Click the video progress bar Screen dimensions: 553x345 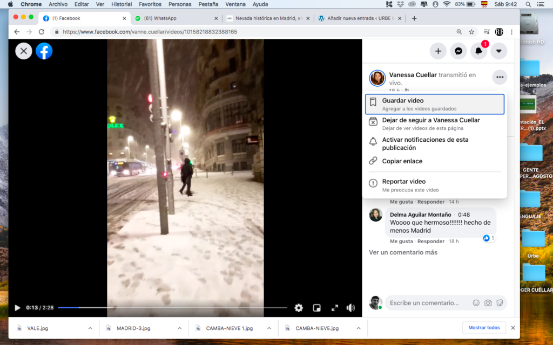[172, 308]
